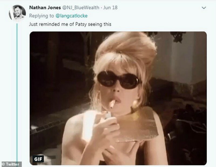The width and height of the screenshot is (216, 167).
Task: Click the cigarette in the GIF
Action: (112, 104)
